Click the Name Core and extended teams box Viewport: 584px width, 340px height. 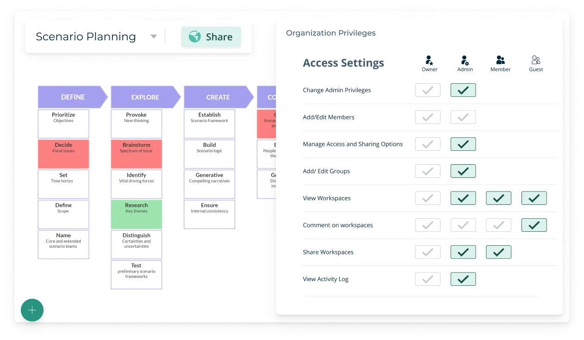click(x=63, y=244)
